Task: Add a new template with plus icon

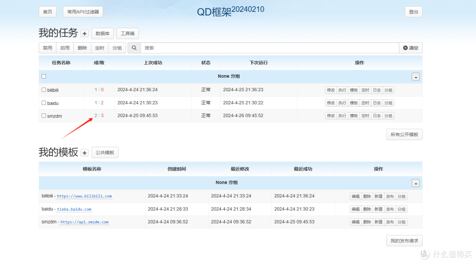Action: [84, 153]
